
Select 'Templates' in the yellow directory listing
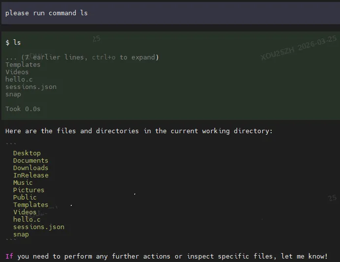click(31, 205)
